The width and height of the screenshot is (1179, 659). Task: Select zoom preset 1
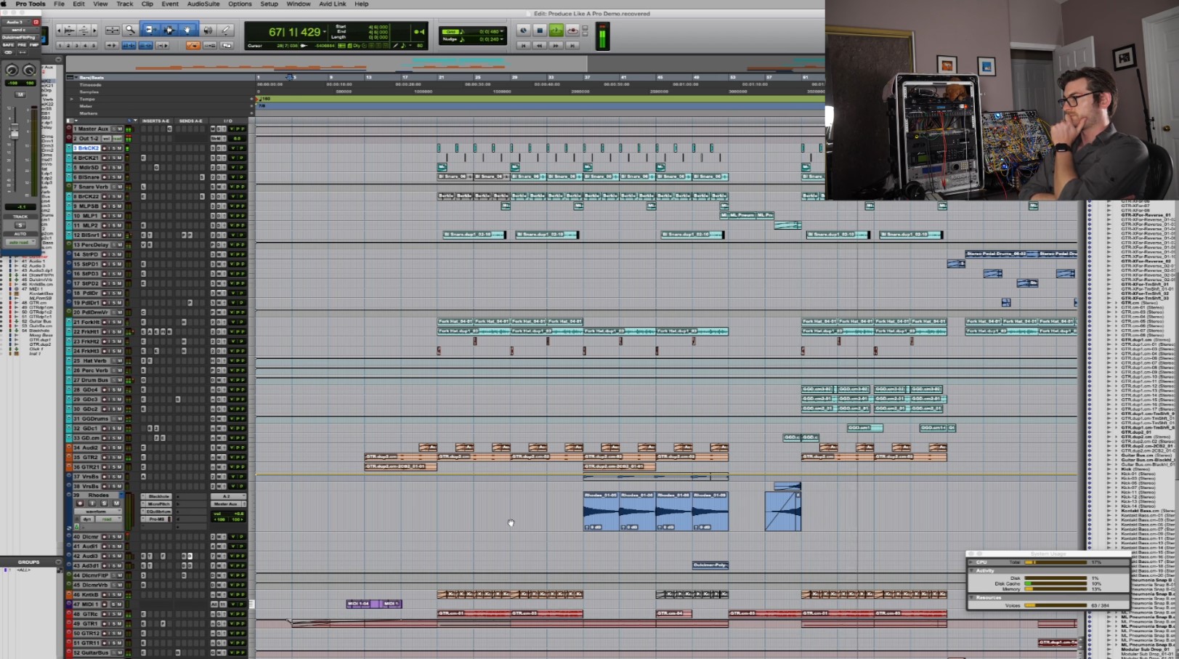60,45
